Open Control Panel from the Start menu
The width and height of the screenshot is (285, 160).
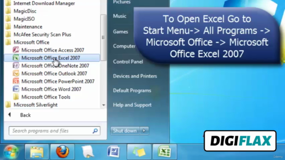(128, 62)
